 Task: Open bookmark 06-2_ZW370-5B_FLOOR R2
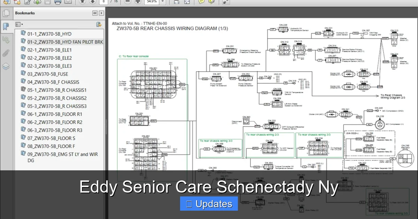click(55, 122)
